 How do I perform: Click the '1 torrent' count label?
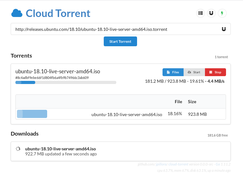coord(221,57)
